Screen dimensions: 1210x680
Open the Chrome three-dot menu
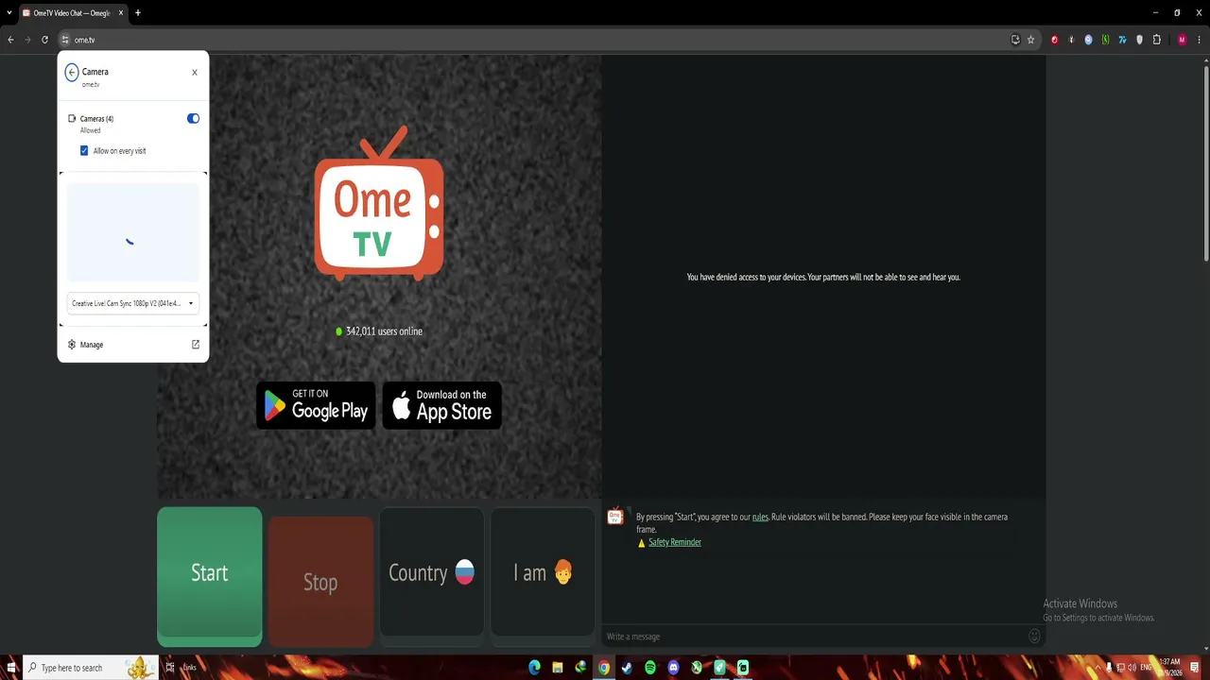tap(1199, 40)
